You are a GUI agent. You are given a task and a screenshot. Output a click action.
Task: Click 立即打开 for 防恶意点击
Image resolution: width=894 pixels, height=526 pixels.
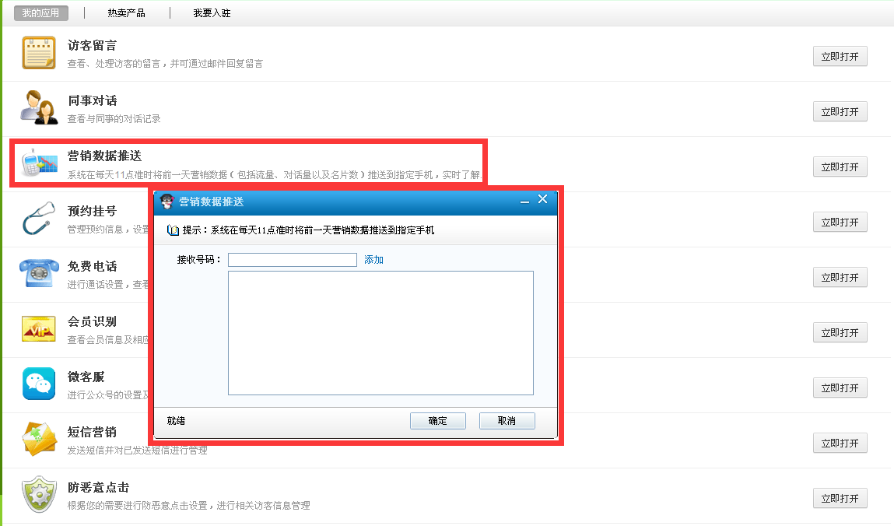click(840, 499)
